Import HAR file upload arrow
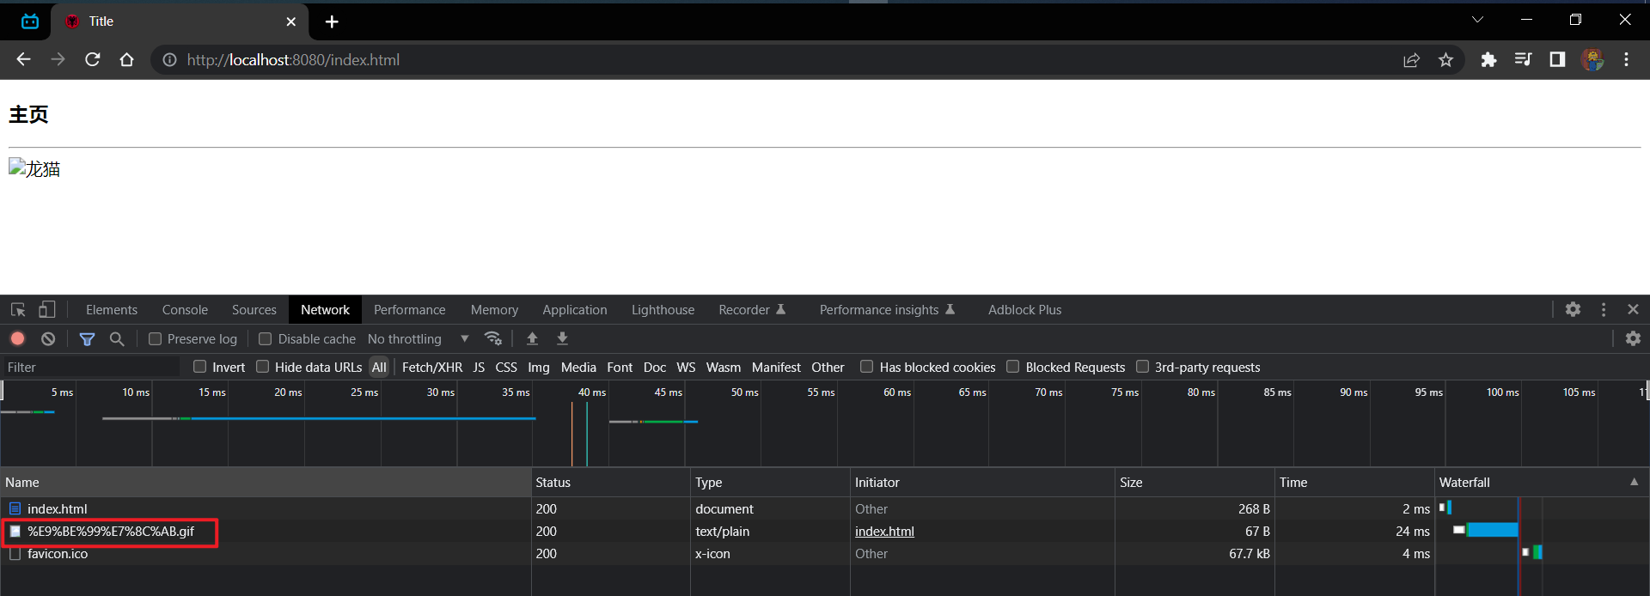The image size is (1650, 596). 532,338
